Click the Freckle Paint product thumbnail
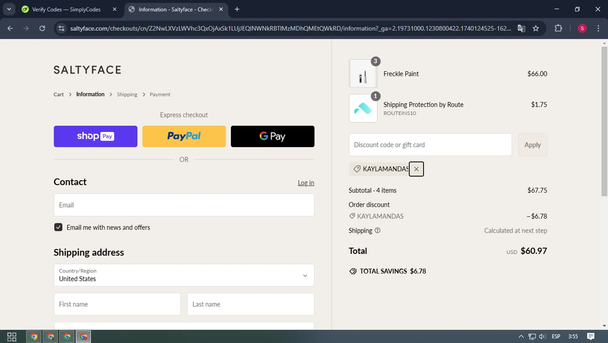The height and width of the screenshot is (343, 608). [x=363, y=74]
